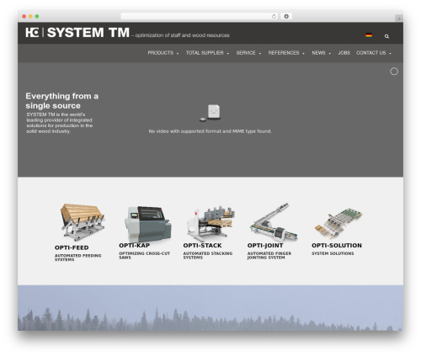Click 'Automated finger jointing system' subtitle
This screenshot has height=356, width=421.
point(269,255)
